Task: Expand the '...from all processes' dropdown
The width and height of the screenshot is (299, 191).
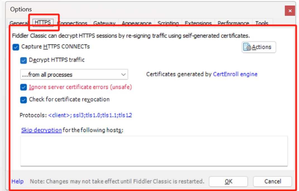Action: pos(74,74)
